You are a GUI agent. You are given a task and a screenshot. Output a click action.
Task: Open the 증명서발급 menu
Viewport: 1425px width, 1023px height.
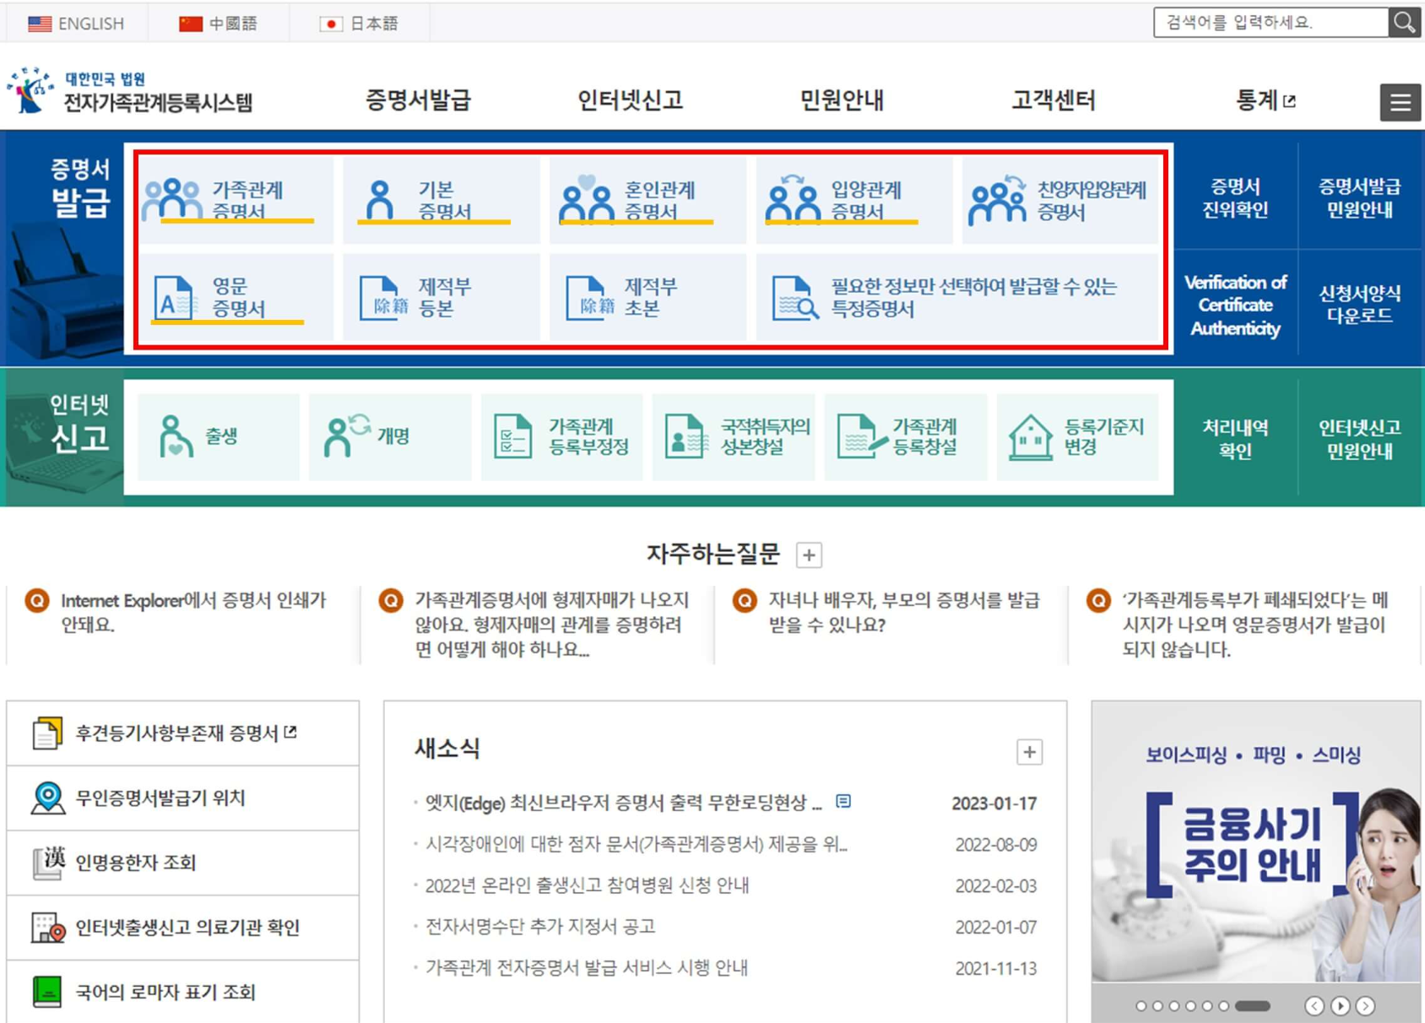(x=420, y=100)
